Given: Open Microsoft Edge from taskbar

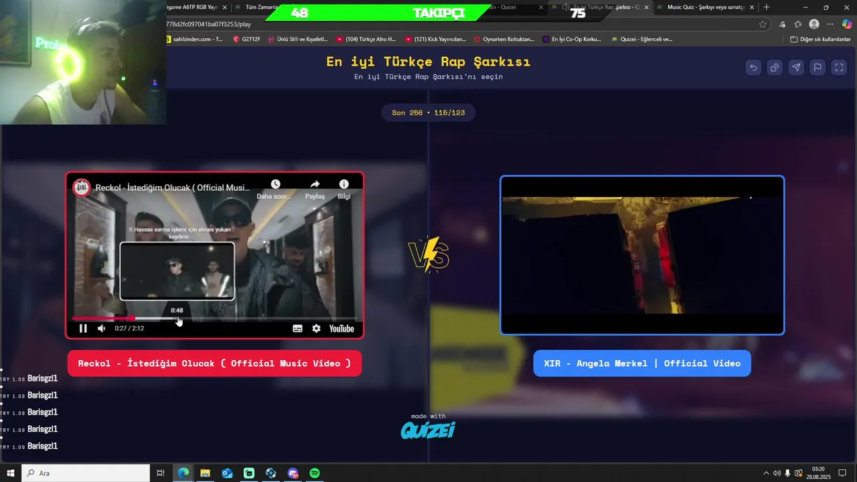Looking at the screenshot, I should pos(183,473).
